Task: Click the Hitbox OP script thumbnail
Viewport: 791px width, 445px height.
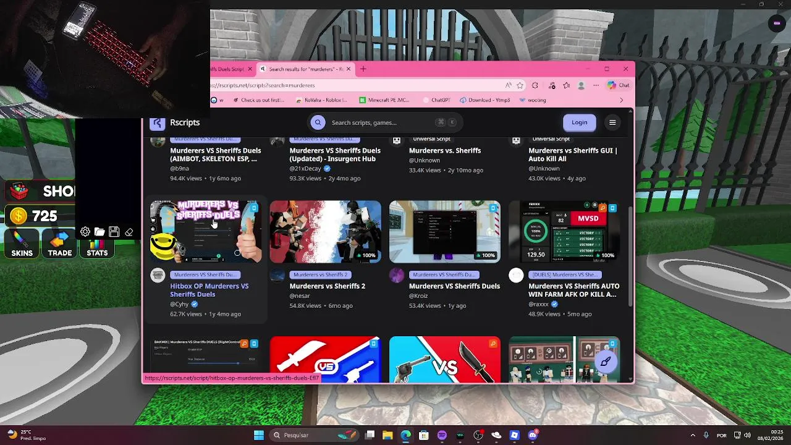Action: tap(206, 232)
